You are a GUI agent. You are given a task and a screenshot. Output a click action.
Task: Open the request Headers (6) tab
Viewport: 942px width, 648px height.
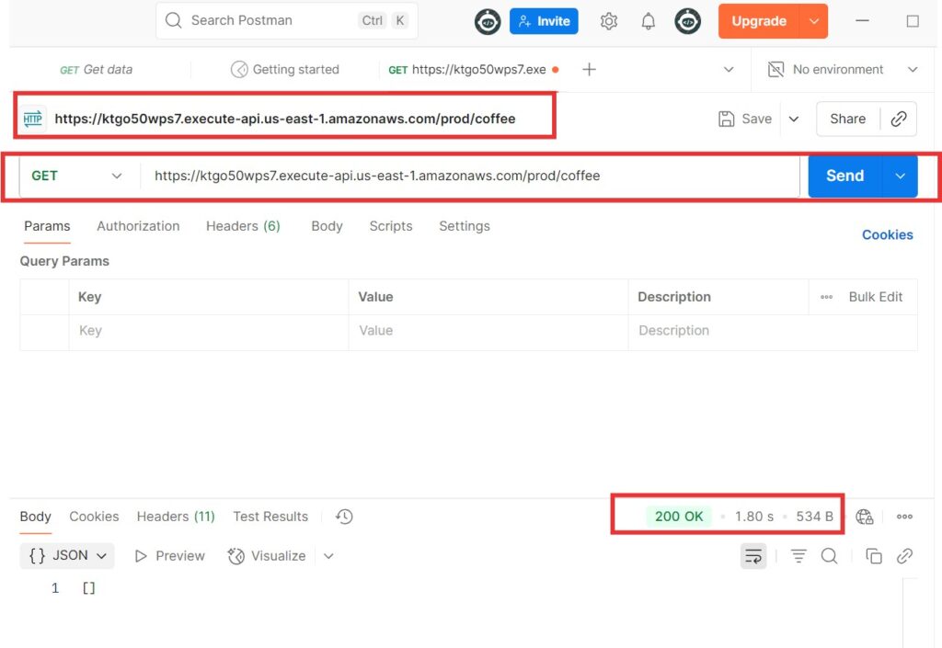point(243,226)
